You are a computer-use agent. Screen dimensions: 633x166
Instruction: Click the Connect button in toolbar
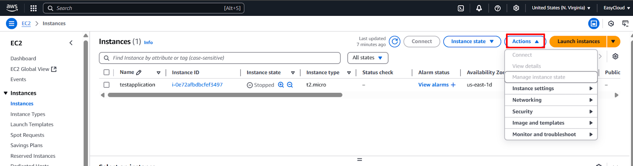(x=422, y=41)
